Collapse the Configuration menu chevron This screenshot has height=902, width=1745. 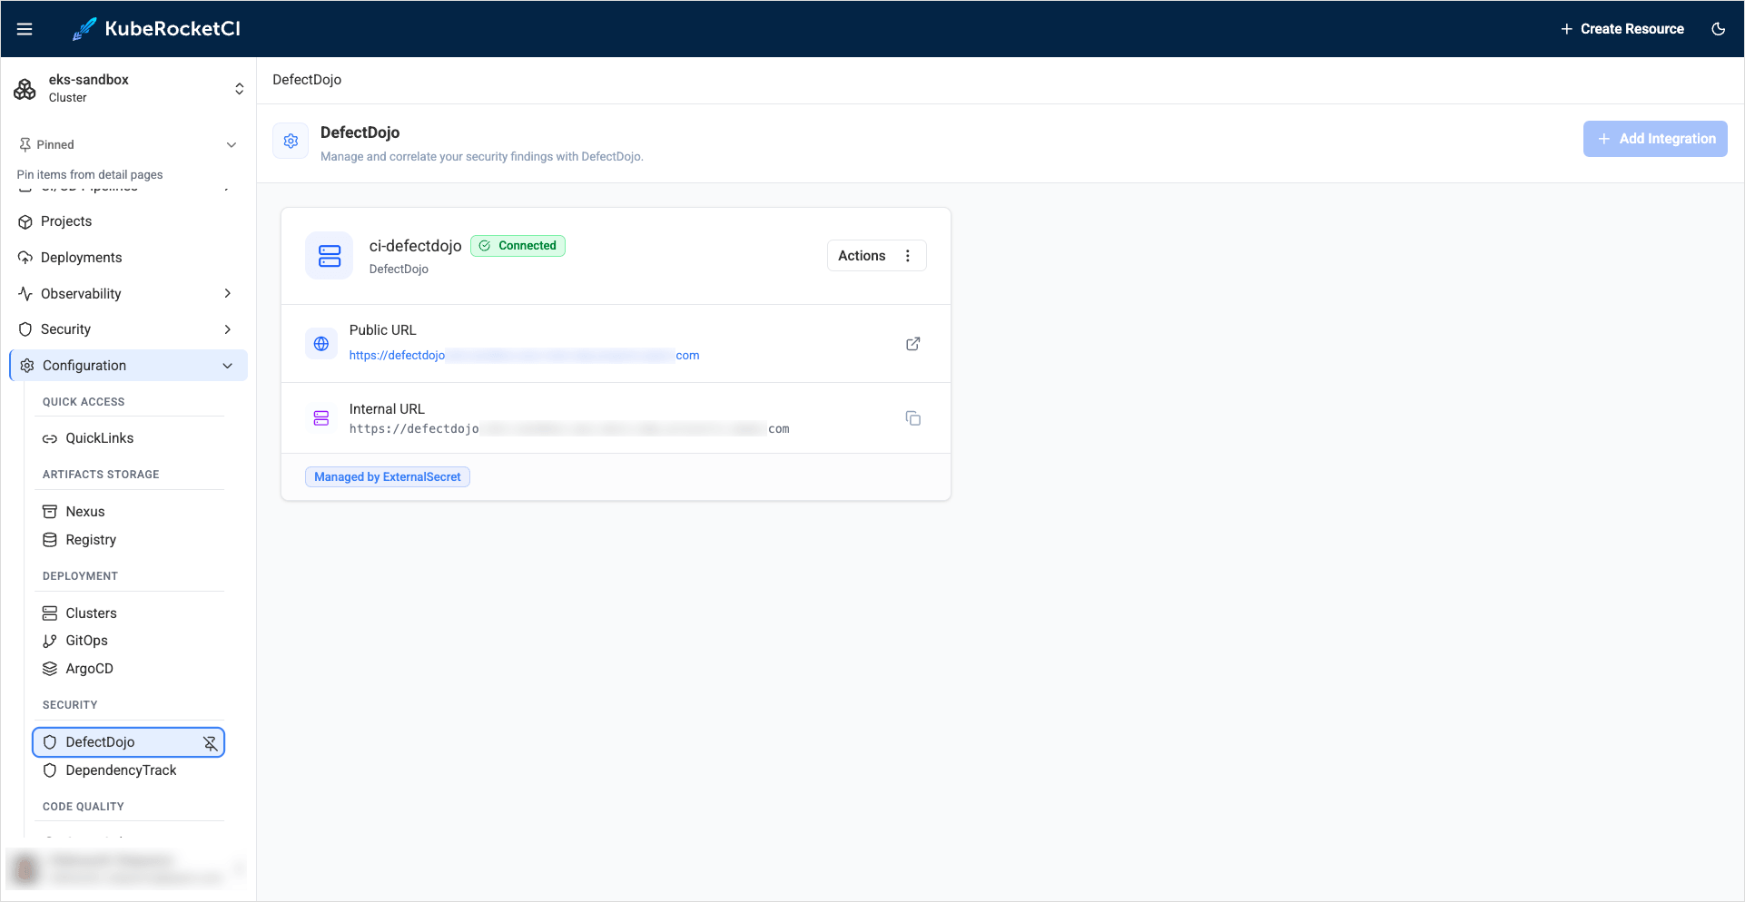pos(228,366)
